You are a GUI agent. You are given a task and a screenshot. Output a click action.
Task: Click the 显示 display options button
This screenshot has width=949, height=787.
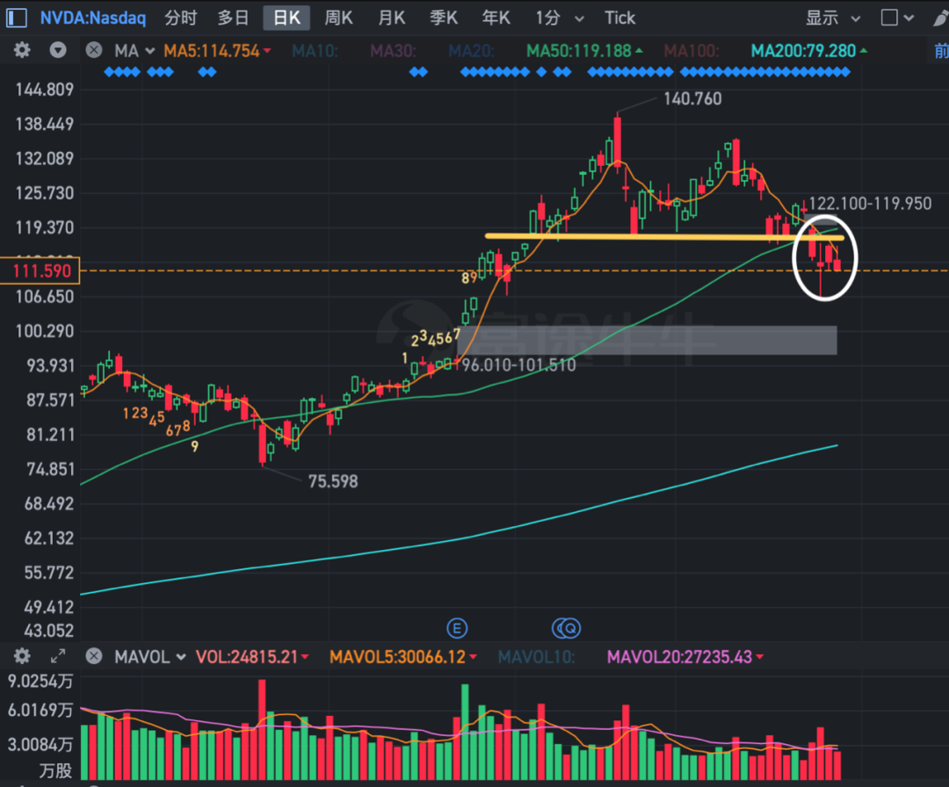click(x=831, y=18)
